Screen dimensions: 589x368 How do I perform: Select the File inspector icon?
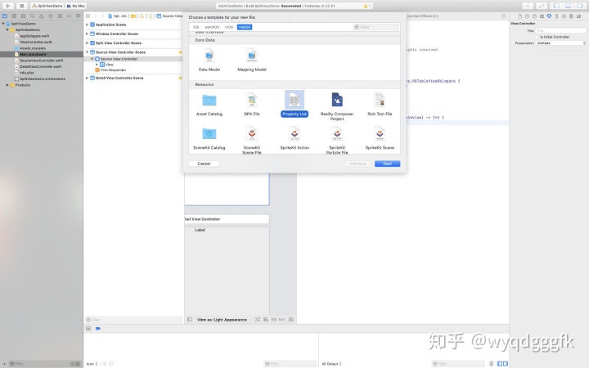pos(520,16)
